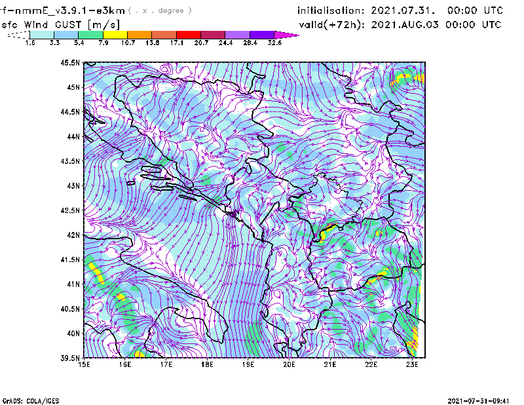Click the lavender 24.4–28.4 legend swatch
The height and width of the screenshot is (405, 524).
click(x=238, y=35)
